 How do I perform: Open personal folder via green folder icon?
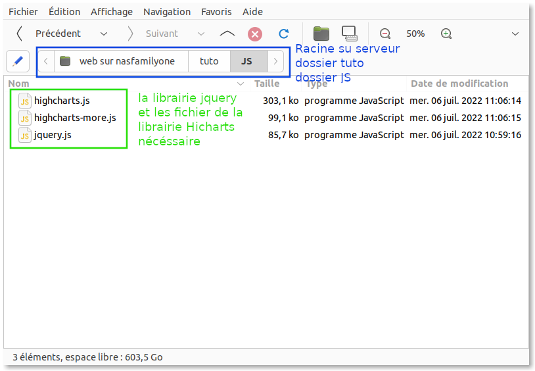321,34
